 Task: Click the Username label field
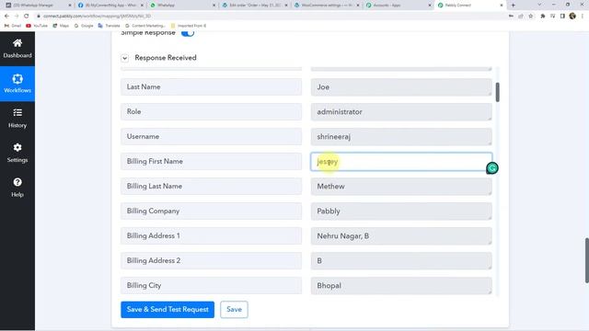coord(211,136)
